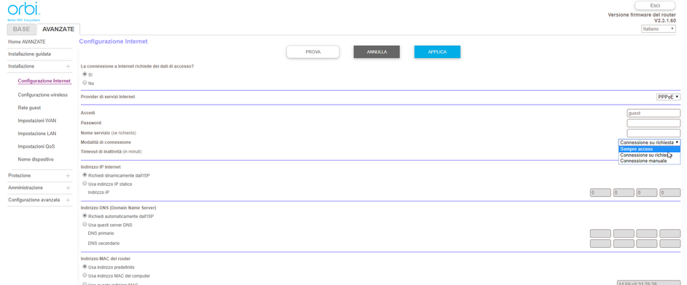
Task: Switch to the BASE tab
Action: [21, 29]
